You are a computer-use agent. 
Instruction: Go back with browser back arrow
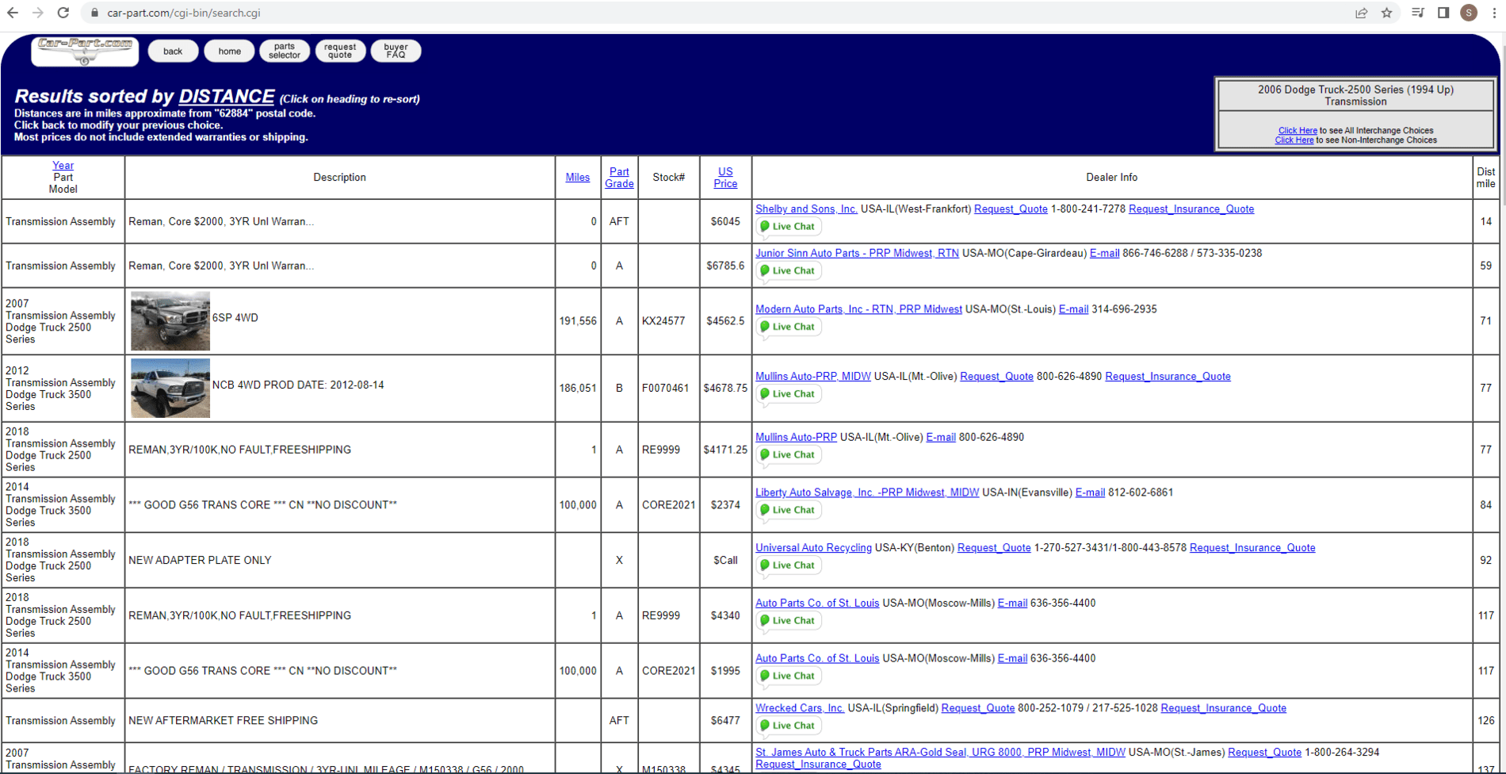(13, 13)
